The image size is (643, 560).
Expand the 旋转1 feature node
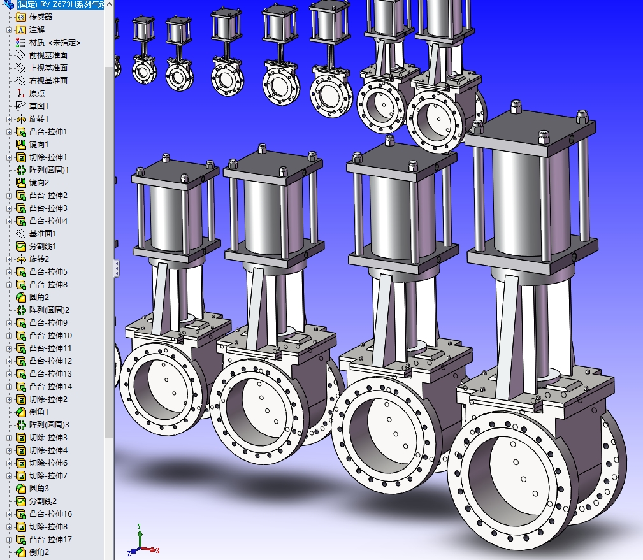[x=9, y=119]
